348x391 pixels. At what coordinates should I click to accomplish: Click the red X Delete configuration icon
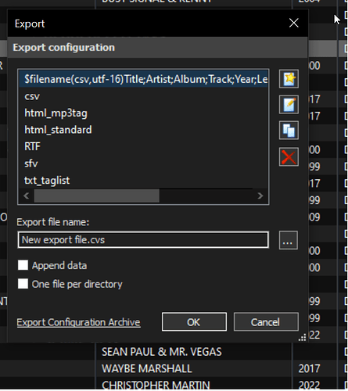289,157
